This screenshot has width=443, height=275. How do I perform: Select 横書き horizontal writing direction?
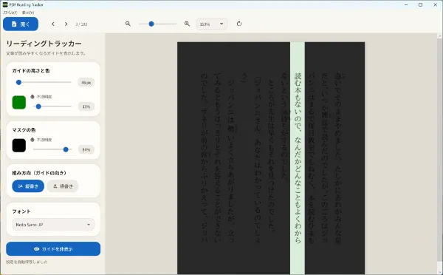pyautogui.click(x=63, y=186)
